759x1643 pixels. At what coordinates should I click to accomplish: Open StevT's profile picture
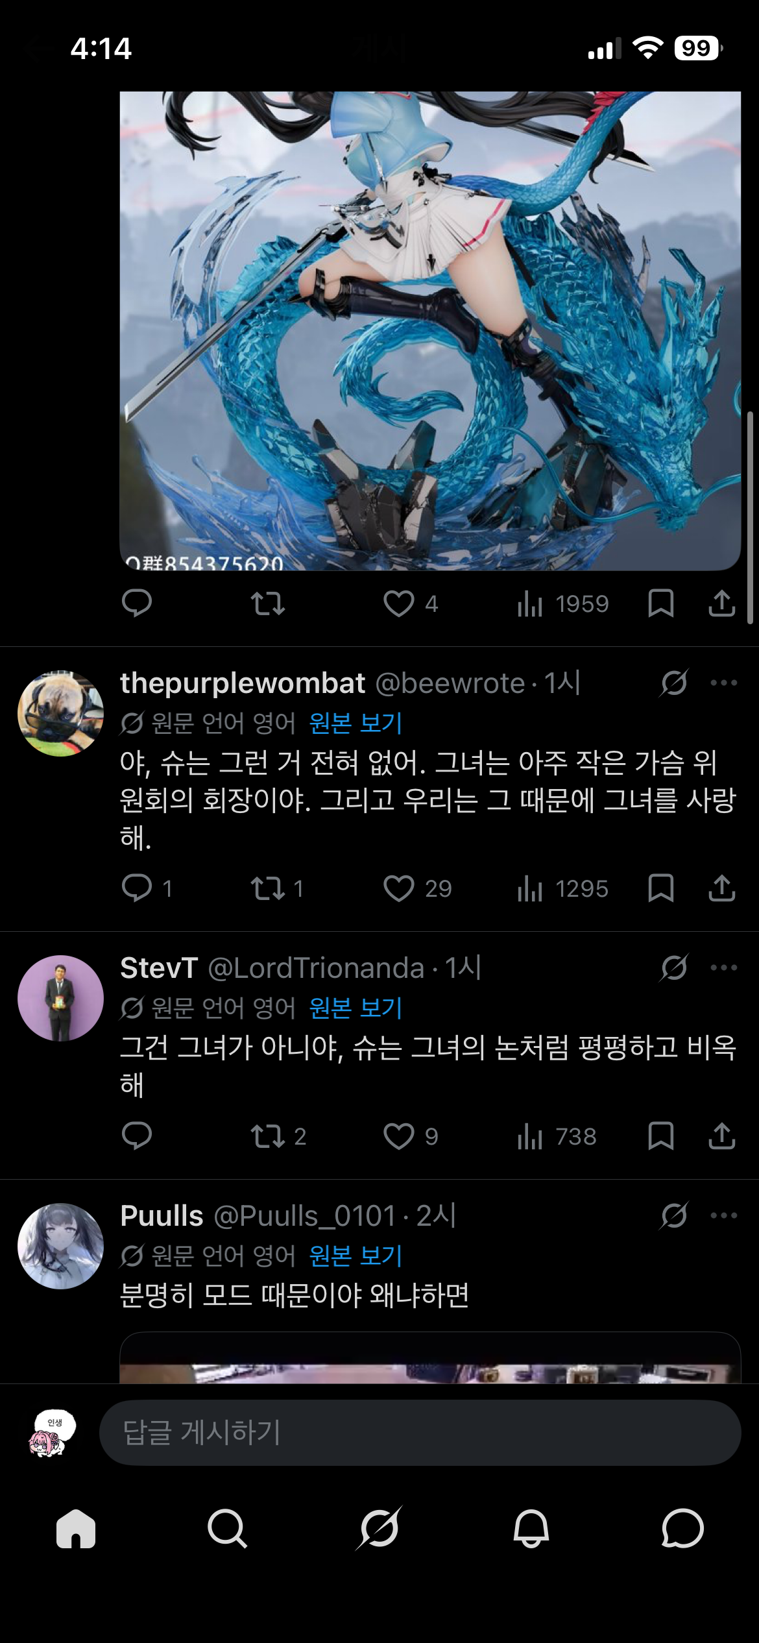coord(60,998)
